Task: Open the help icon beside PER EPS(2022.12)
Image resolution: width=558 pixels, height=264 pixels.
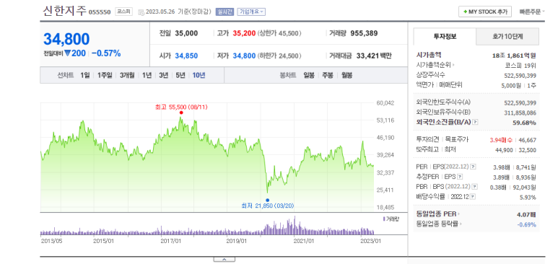Action: pyautogui.click(x=473, y=167)
